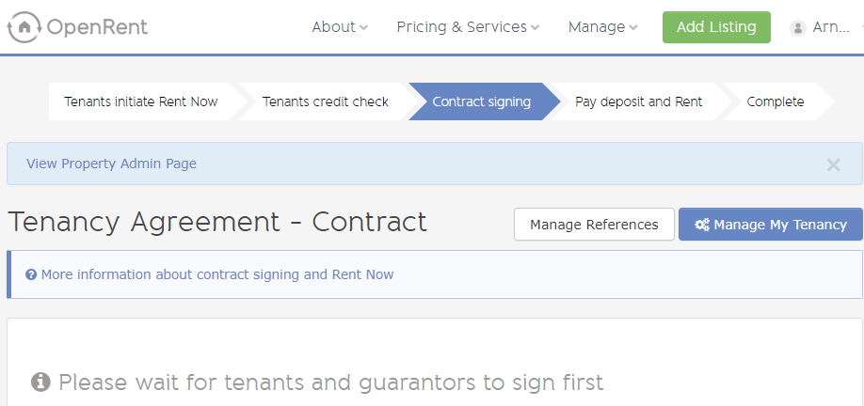Click the OpenRent brand name text
This screenshot has height=406, width=864.
tap(98, 27)
